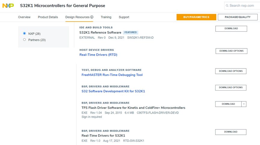
Task: Click the NXP logo
Action: point(8,6)
